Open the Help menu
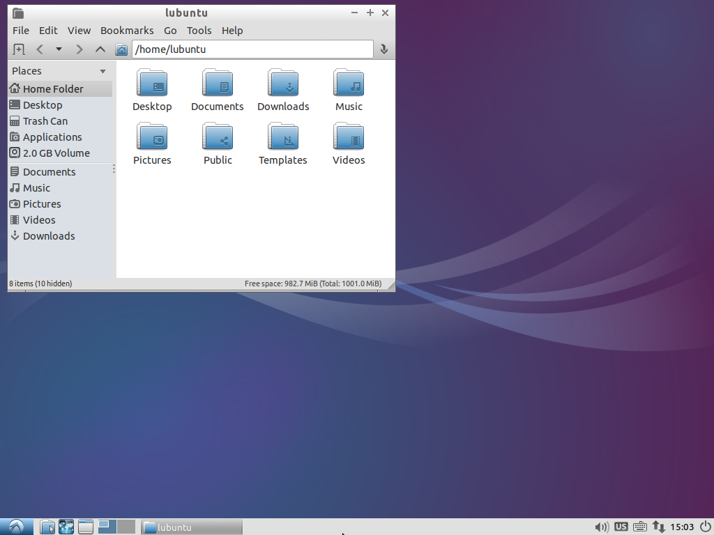 [x=232, y=31]
